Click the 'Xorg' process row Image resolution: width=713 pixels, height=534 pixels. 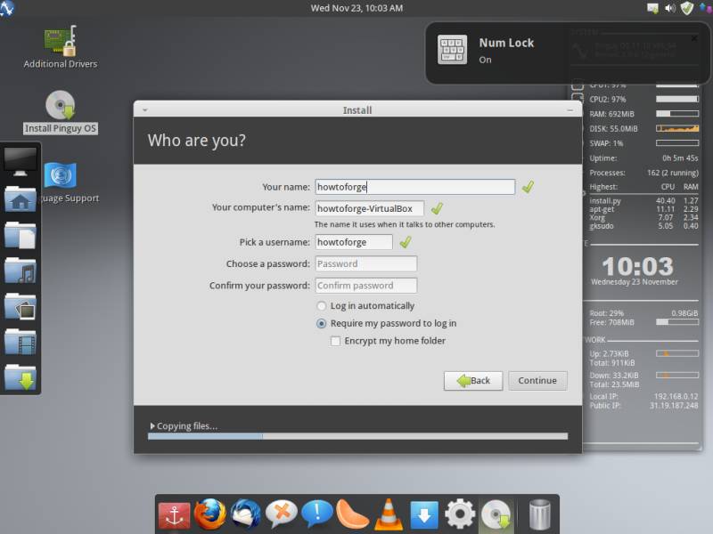pyautogui.click(x=643, y=217)
